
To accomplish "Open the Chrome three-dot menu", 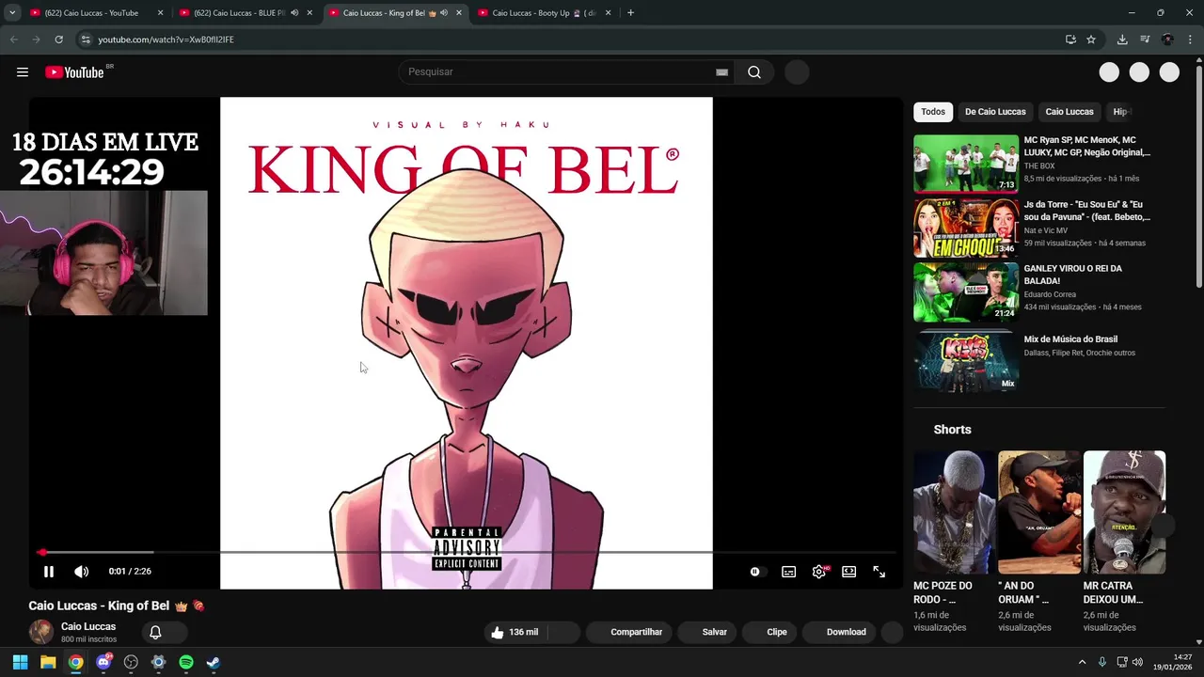I will [x=1190, y=39].
